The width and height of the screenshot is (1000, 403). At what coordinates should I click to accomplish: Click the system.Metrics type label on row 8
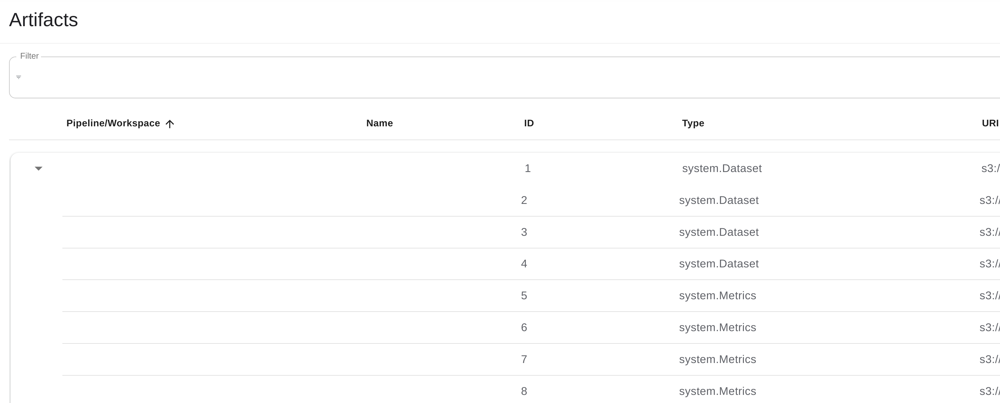coord(717,391)
